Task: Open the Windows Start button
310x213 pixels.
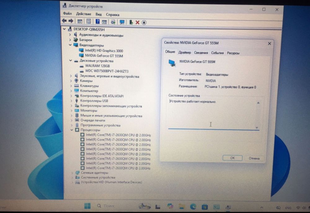Action: point(87,206)
